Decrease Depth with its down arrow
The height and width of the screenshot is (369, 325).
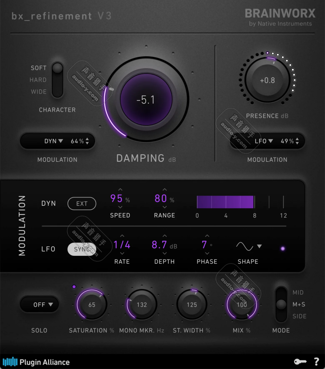(x=164, y=253)
